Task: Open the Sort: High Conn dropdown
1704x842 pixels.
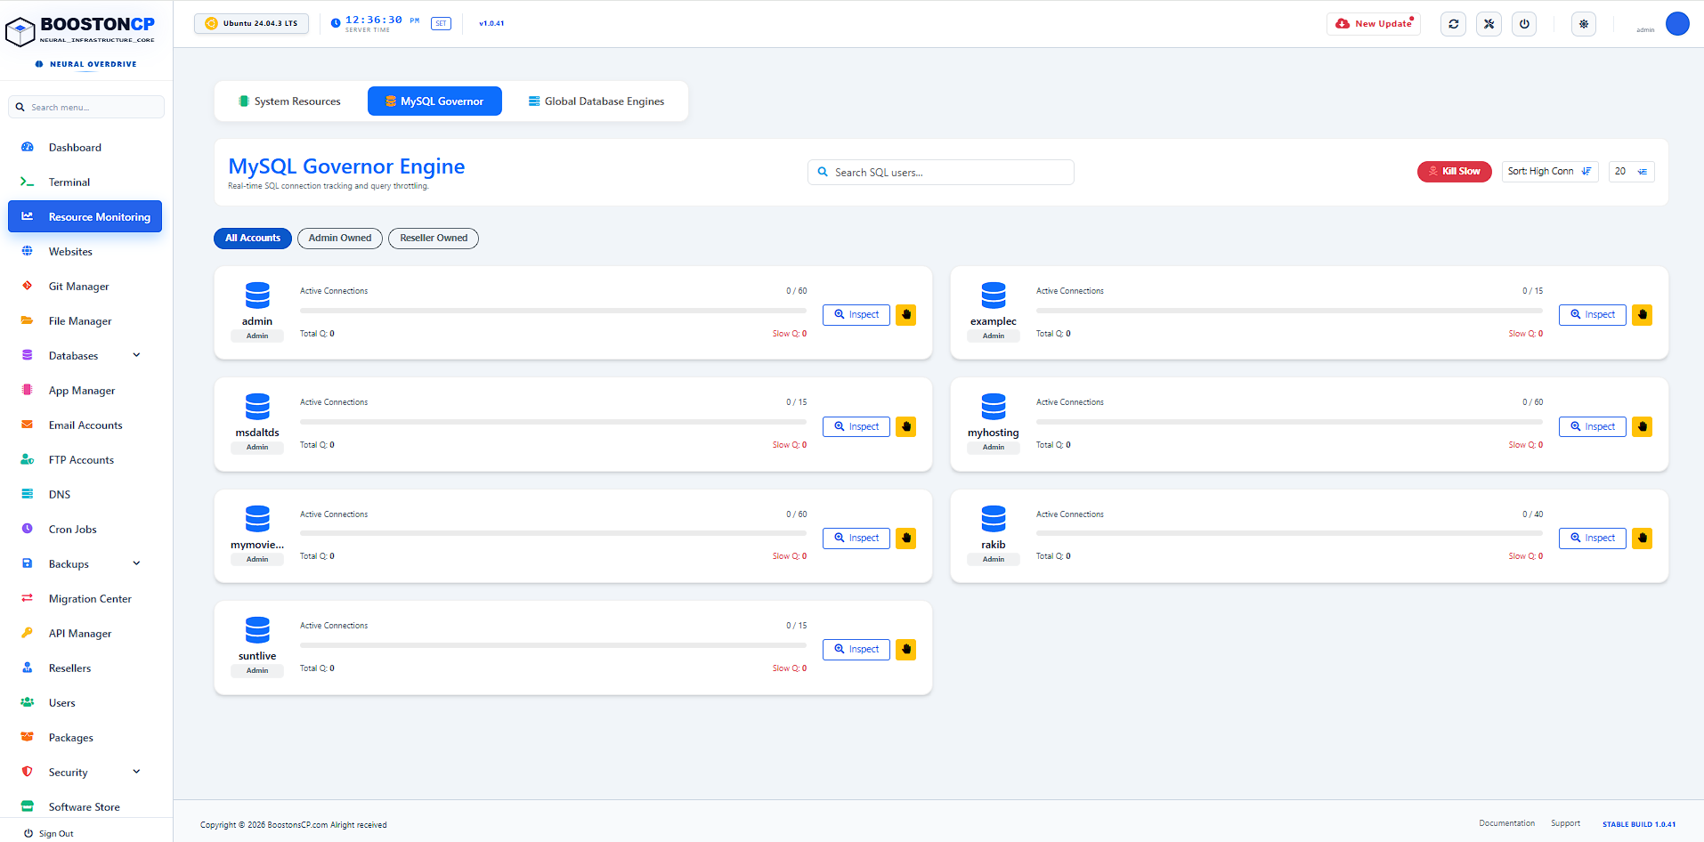Action: click(1550, 172)
